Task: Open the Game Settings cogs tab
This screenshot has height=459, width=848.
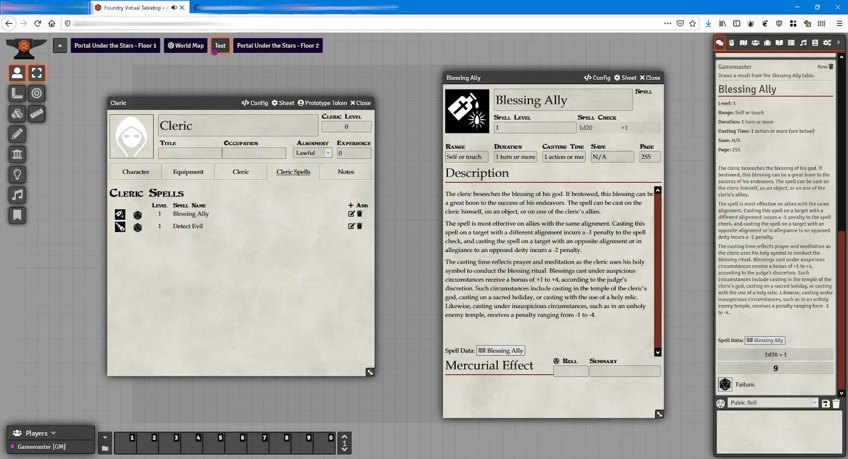Action: click(827, 43)
